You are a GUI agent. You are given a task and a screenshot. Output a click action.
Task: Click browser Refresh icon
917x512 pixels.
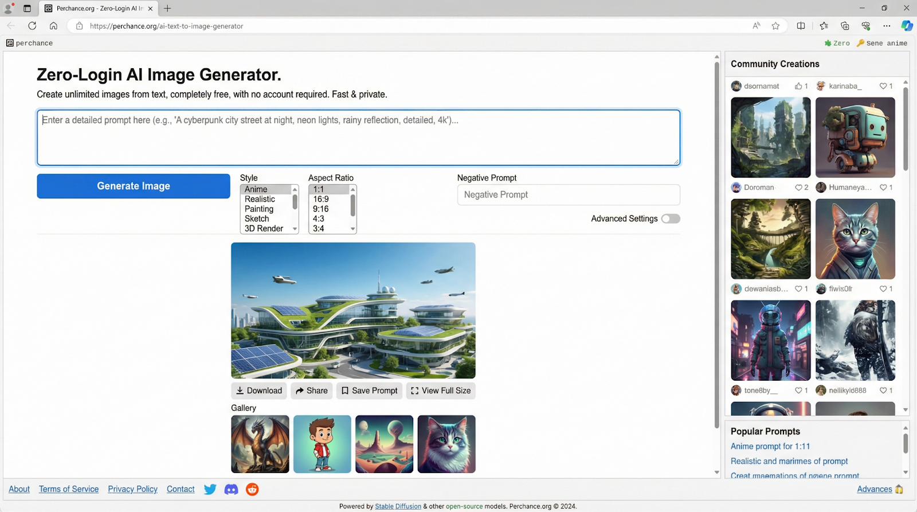[32, 26]
